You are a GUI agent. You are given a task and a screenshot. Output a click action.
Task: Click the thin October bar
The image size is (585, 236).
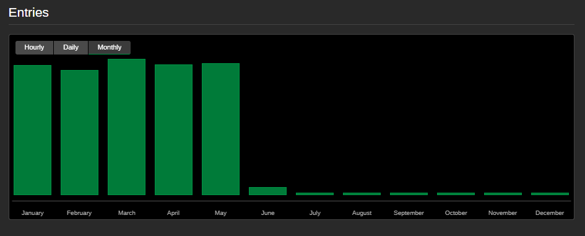tap(456, 194)
